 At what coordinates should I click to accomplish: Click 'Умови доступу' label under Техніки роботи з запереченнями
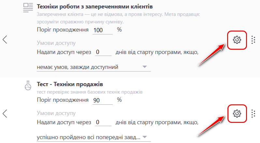click(x=56, y=43)
